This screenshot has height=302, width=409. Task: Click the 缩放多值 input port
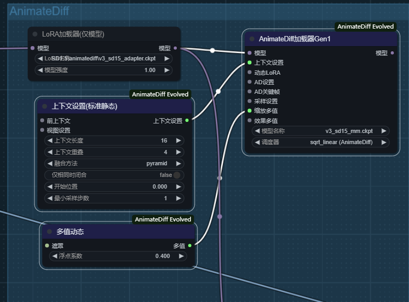(x=249, y=111)
